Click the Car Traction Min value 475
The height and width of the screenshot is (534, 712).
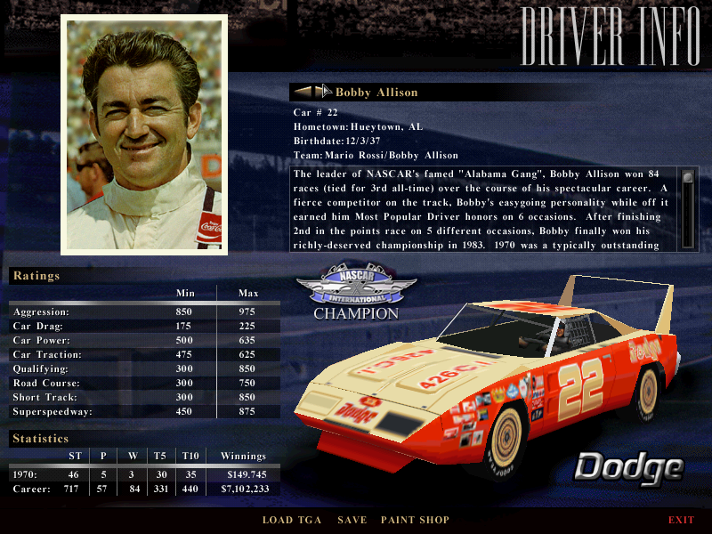(x=184, y=354)
